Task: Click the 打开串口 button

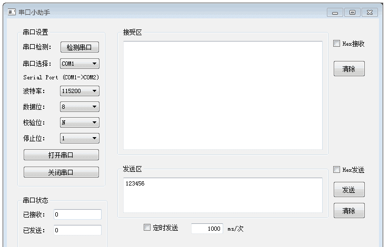Action: (x=61, y=155)
